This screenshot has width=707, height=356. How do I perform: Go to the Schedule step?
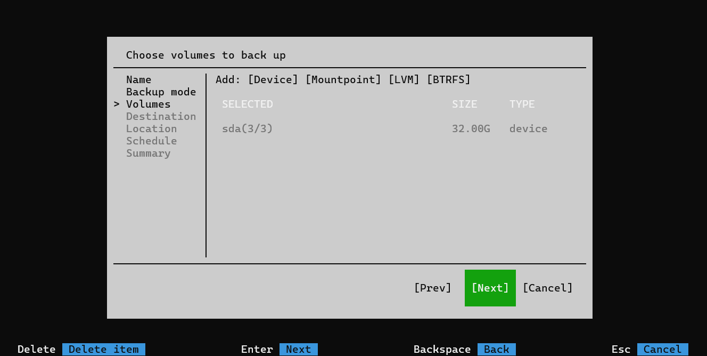pyautogui.click(x=151, y=141)
